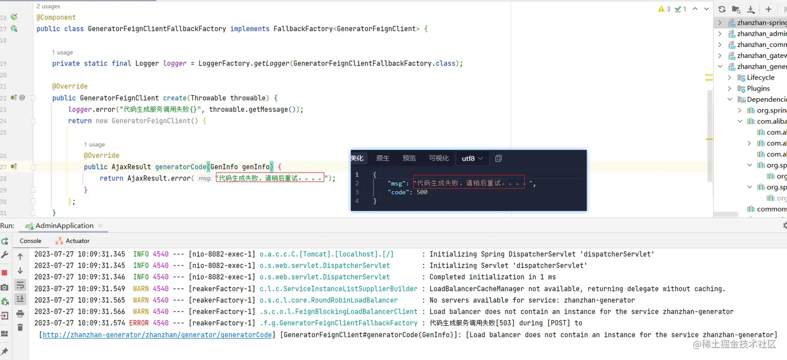Toggle scroll to end of console
This screenshot has width=787, height=360.
[20, 299]
